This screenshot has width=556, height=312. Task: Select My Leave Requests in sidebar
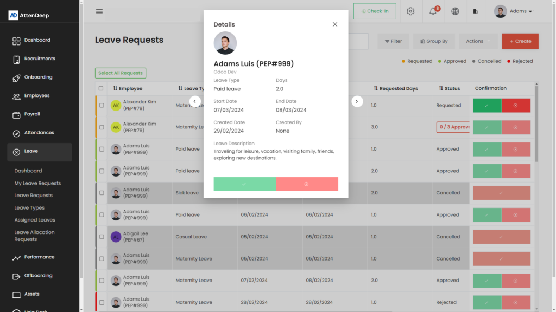[37, 183]
